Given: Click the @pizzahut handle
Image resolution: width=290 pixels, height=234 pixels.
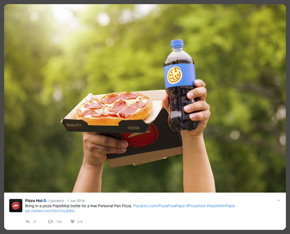Looking at the screenshot, I should tap(56, 201).
